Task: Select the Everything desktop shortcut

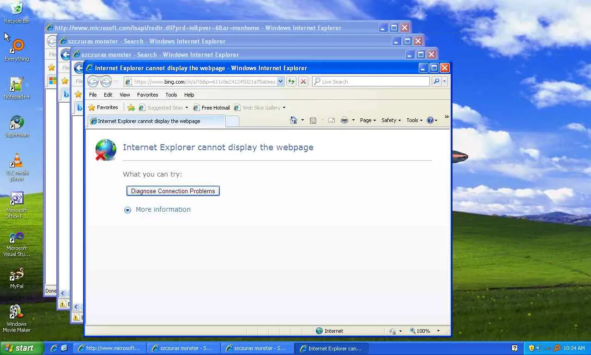Action: (x=17, y=50)
